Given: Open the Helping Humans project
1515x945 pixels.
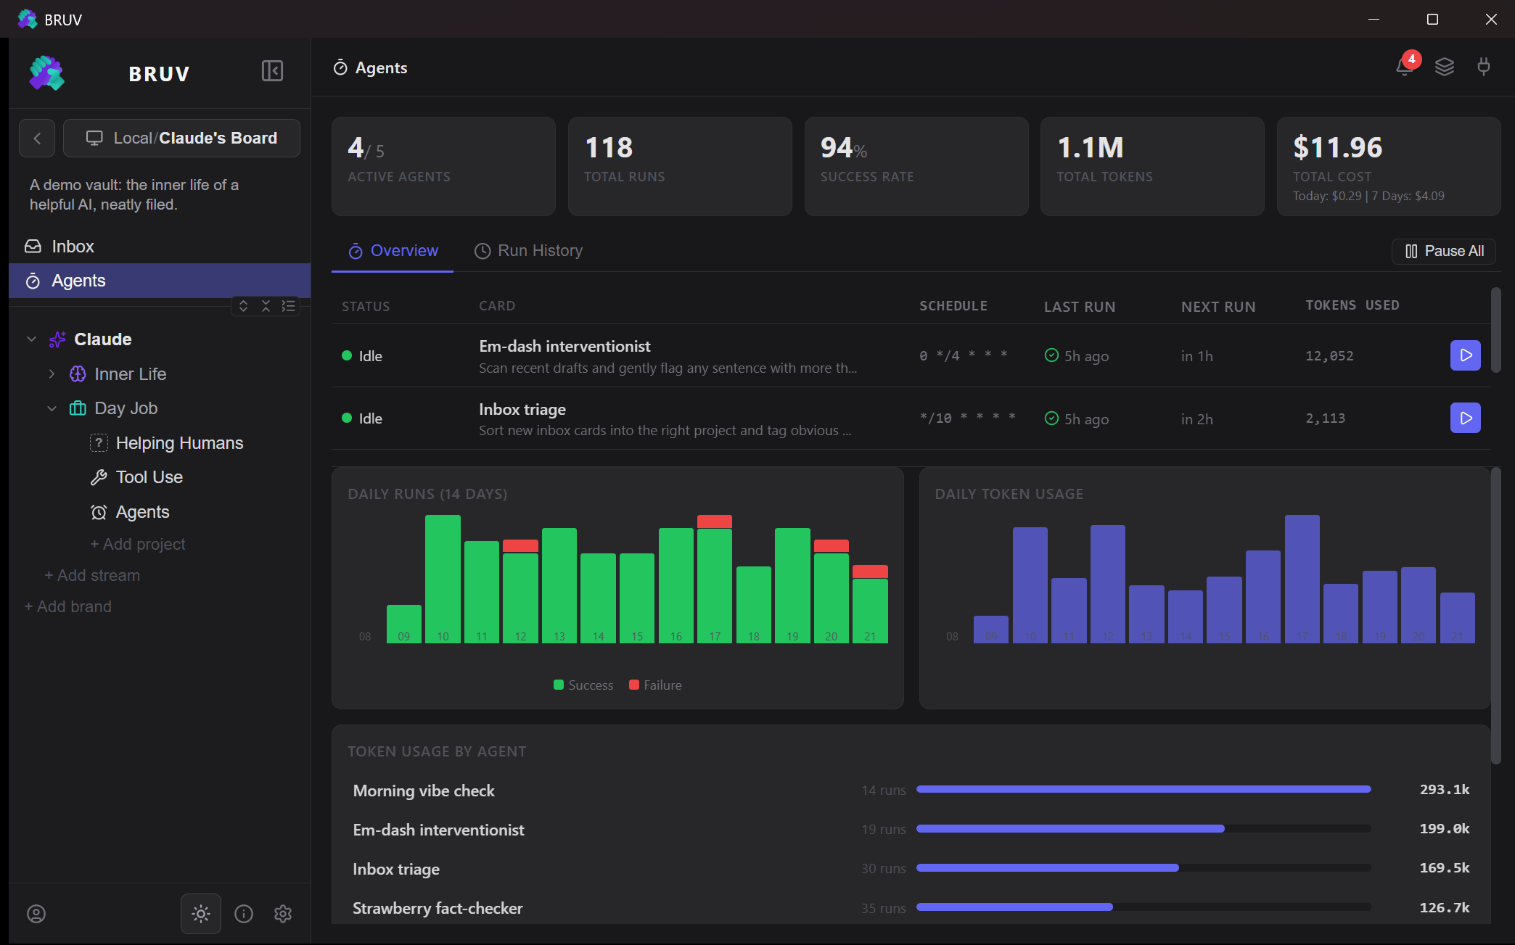Looking at the screenshot, I should coord(179,443).
